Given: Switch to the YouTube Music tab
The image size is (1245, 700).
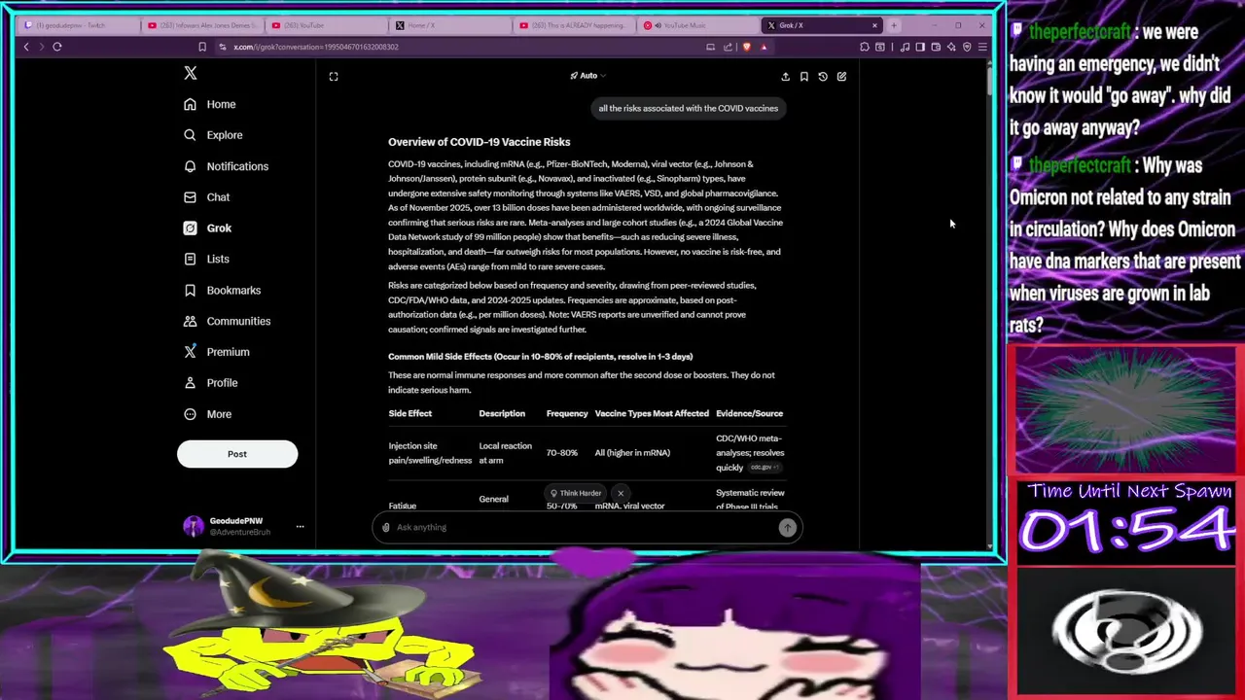Looking at the screenshot, I should (x=697, y=25).
